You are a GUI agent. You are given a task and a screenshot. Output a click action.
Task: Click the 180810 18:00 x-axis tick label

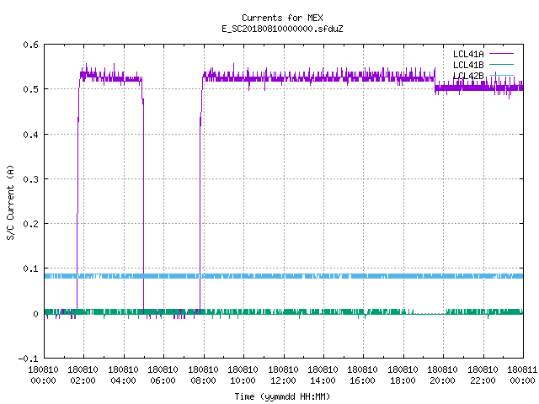[x=403, y=375]
